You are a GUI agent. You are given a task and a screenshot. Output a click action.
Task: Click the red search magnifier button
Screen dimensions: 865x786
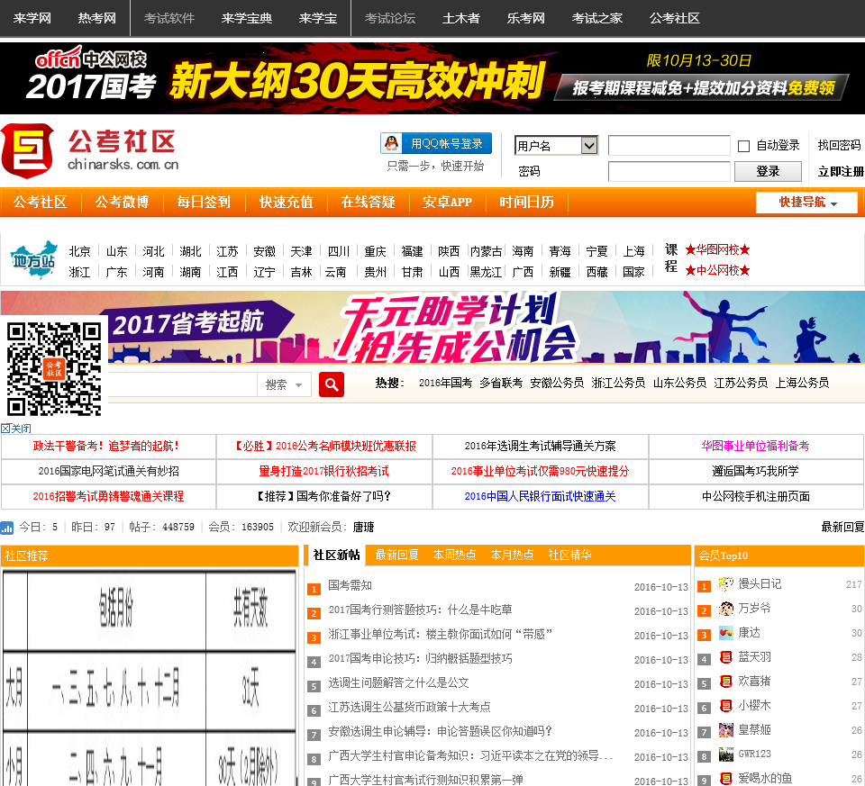tap(332, 384)
